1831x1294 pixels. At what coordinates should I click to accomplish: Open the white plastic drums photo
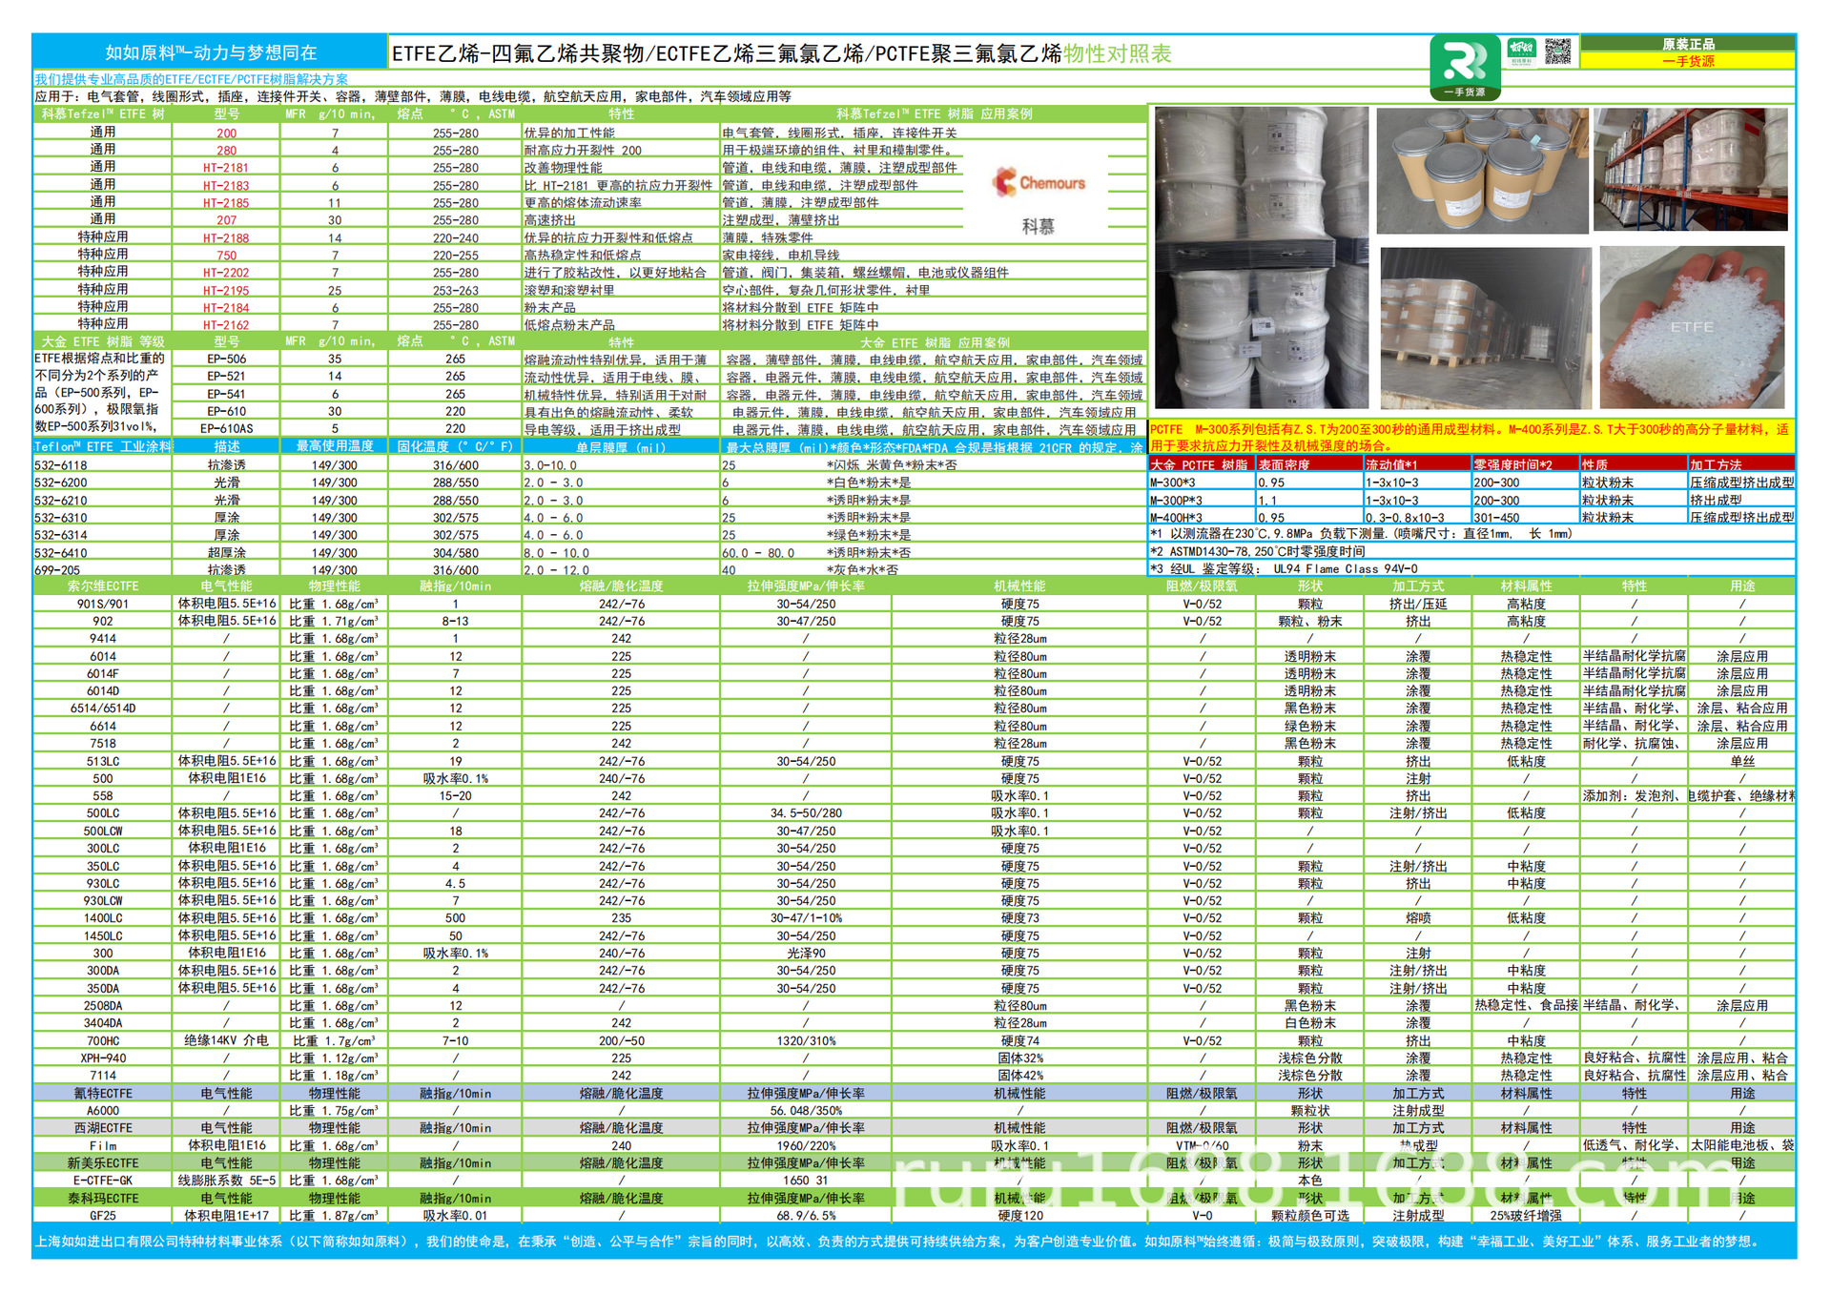(1261, 257)
